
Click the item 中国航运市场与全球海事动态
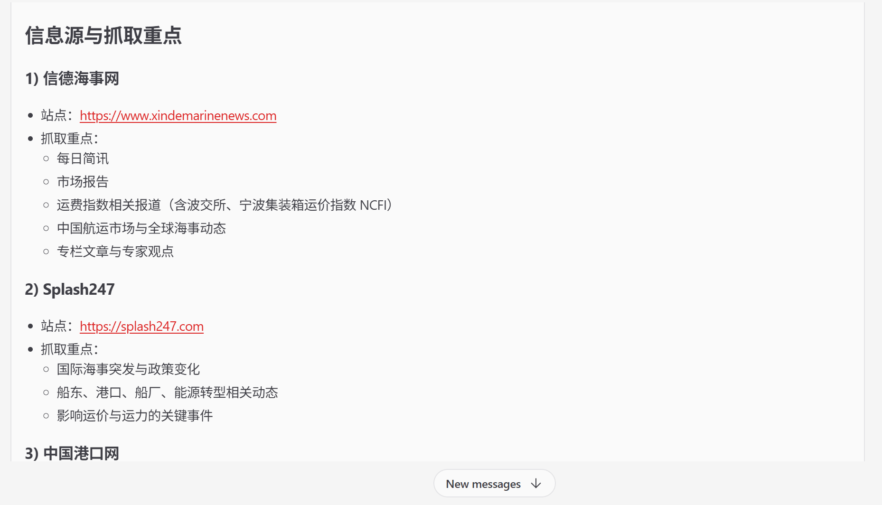pos(141,228)
